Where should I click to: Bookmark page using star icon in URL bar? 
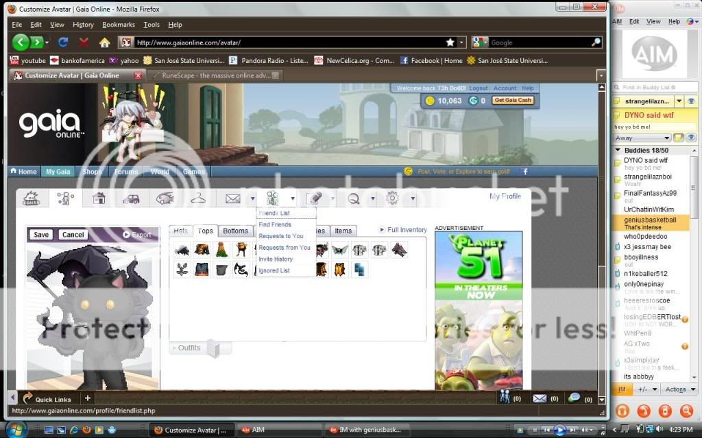tap(450, 42)
